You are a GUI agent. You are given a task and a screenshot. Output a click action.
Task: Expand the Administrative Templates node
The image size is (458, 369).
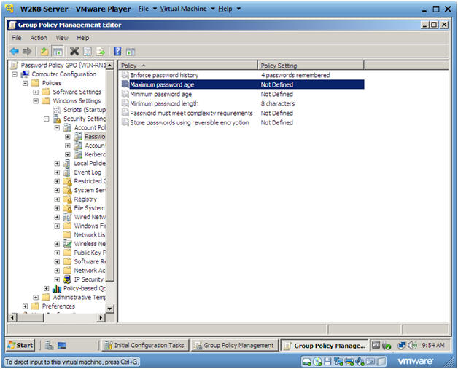click(x=36, y=297)
